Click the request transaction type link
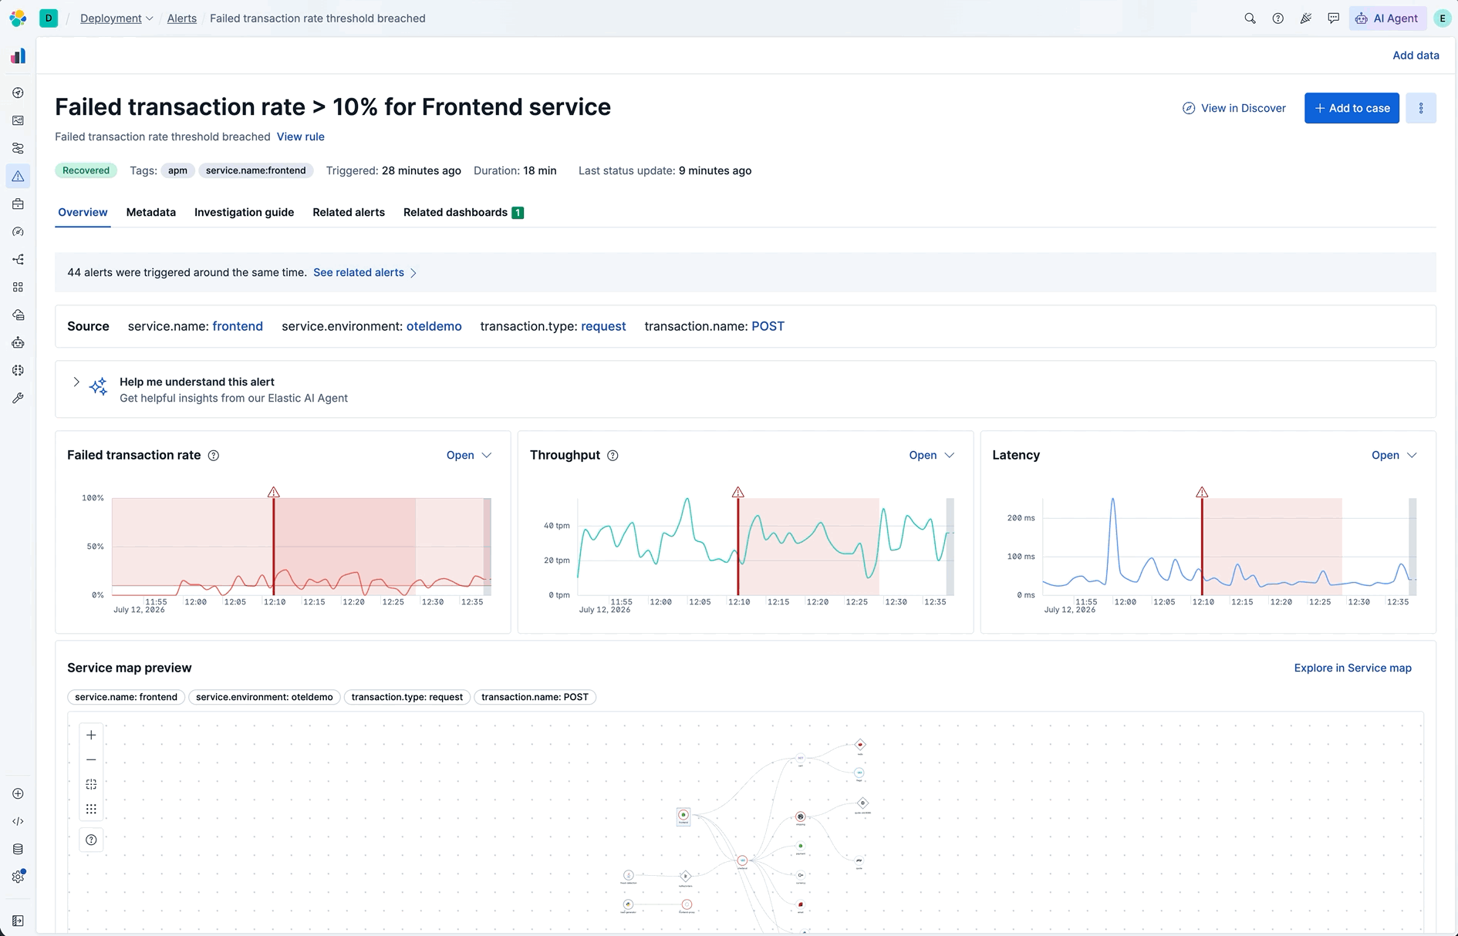Image resolution: width=1458 pixels, height=936 pixels. pyautogui.click(x=603, y=326)
